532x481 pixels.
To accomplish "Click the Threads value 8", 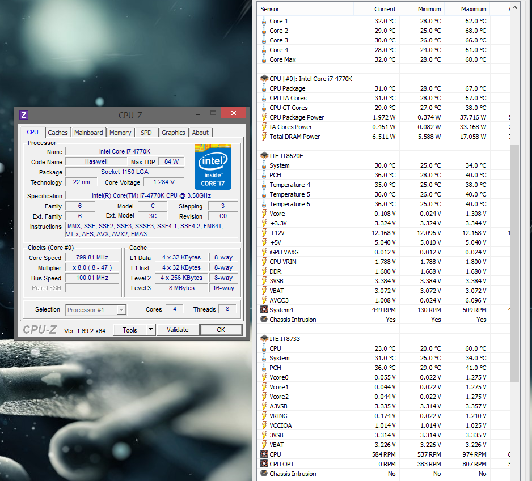I will pos(227,309).
